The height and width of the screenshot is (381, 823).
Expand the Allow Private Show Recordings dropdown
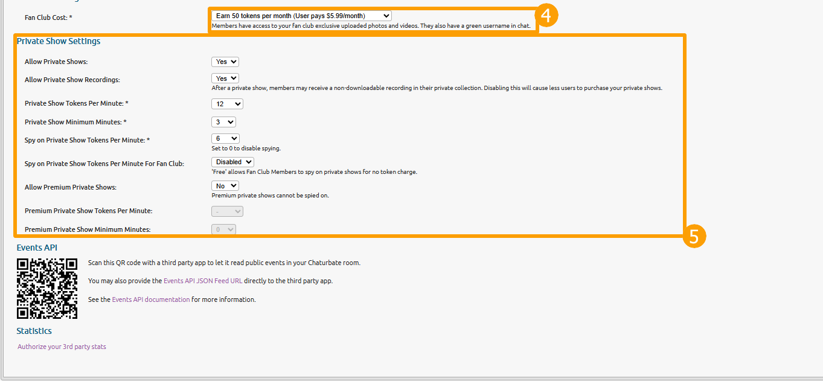click(x=225, y=78)
